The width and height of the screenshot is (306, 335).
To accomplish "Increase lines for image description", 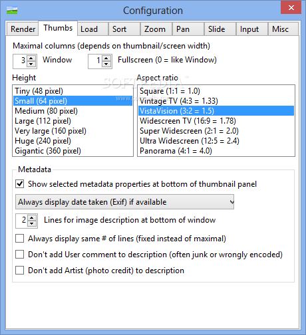I will 32,217.
